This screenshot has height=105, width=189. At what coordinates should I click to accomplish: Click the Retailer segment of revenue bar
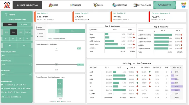pos(72,31)
